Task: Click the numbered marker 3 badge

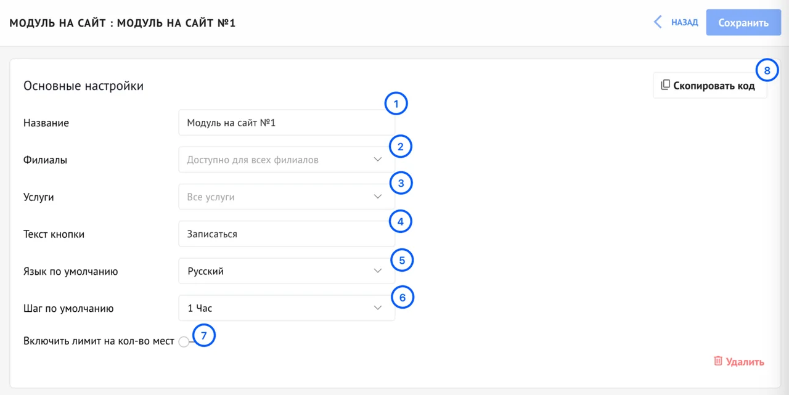Action: coord(401,183)
